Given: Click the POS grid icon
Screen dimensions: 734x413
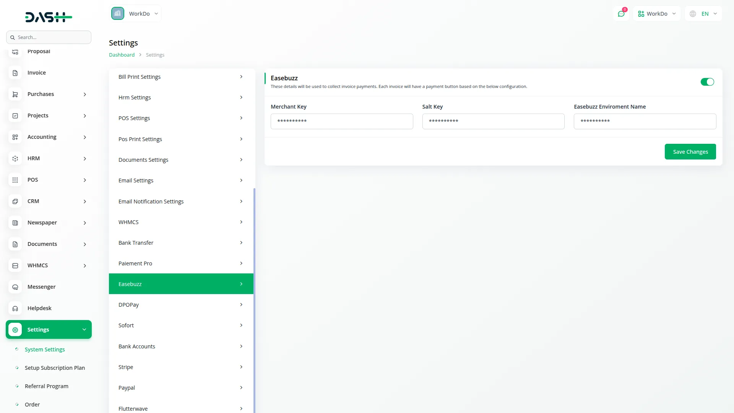Looking at the screenshot, I should 15,180.
